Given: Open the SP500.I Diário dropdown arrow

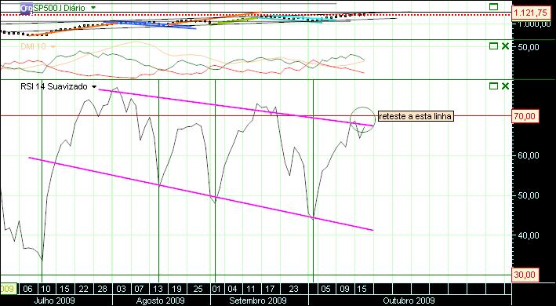Looking at the screenshot, I should [93, 7].
